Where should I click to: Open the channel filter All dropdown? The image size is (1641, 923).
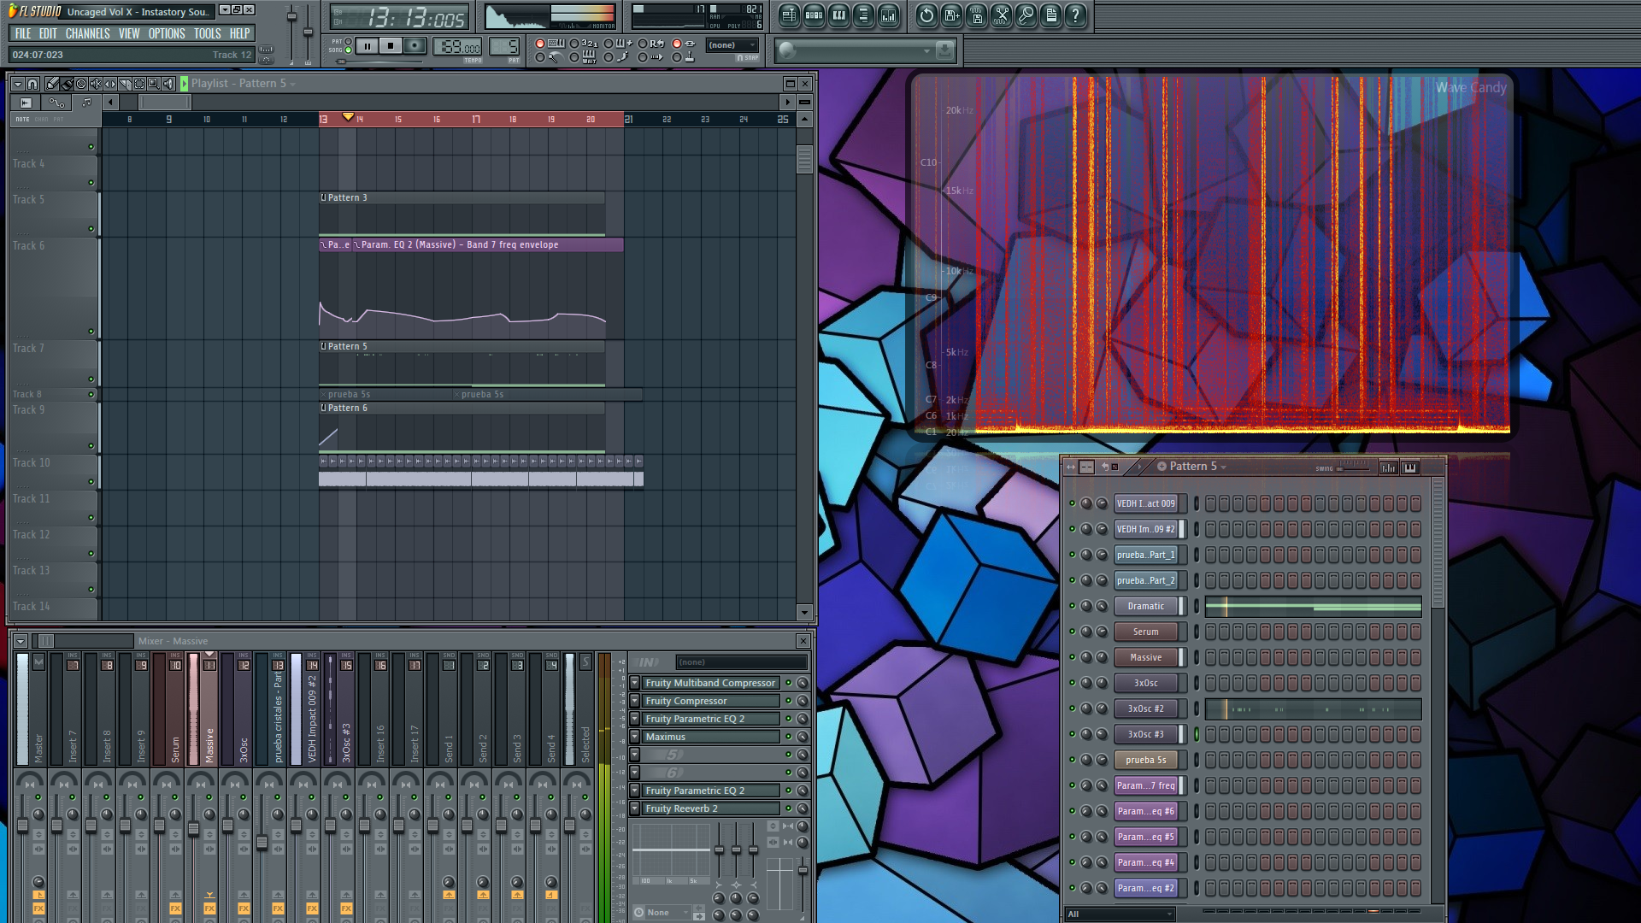(1120, 914)
